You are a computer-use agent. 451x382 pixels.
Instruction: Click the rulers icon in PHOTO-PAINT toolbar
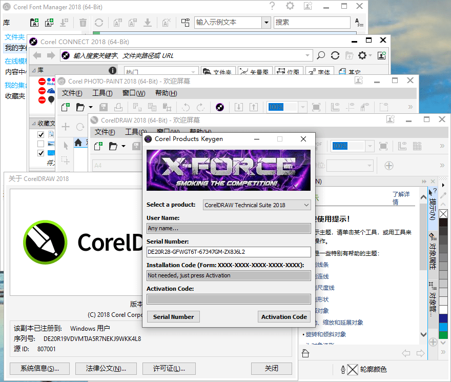[335, 107]
